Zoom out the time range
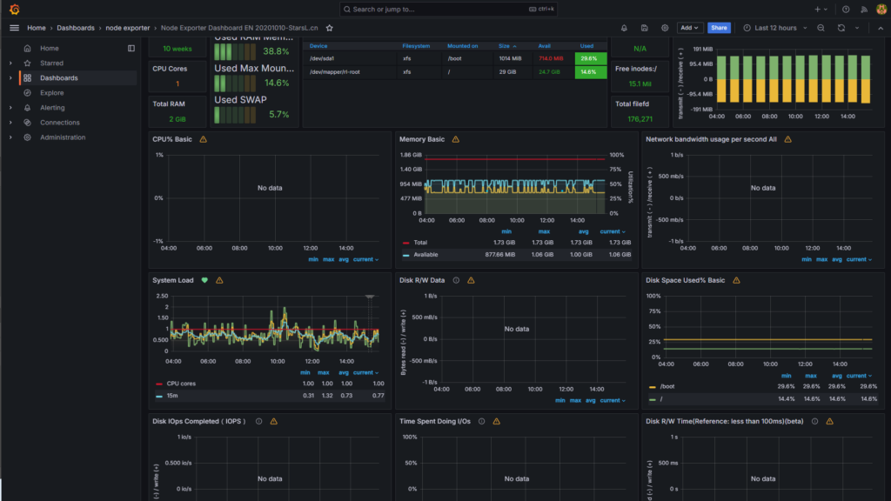The width and height of the screenshot is (891, 501). pos(821,28)
